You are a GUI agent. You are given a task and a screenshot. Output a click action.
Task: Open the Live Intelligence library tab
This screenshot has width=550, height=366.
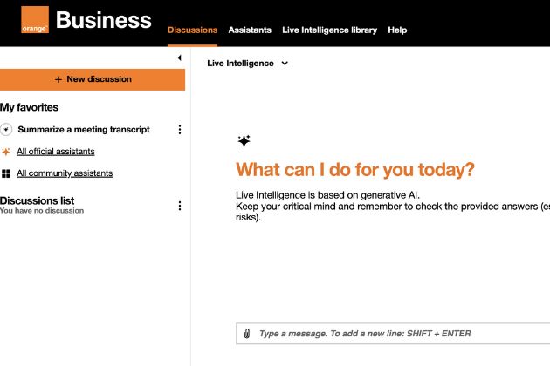[330, 30]
